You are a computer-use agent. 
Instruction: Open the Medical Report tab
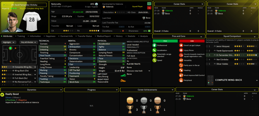(x=103, y=36)
